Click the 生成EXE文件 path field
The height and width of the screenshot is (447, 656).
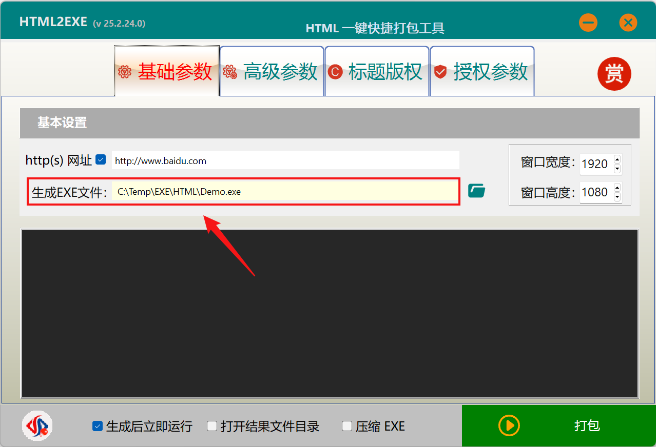coord(285,192)
